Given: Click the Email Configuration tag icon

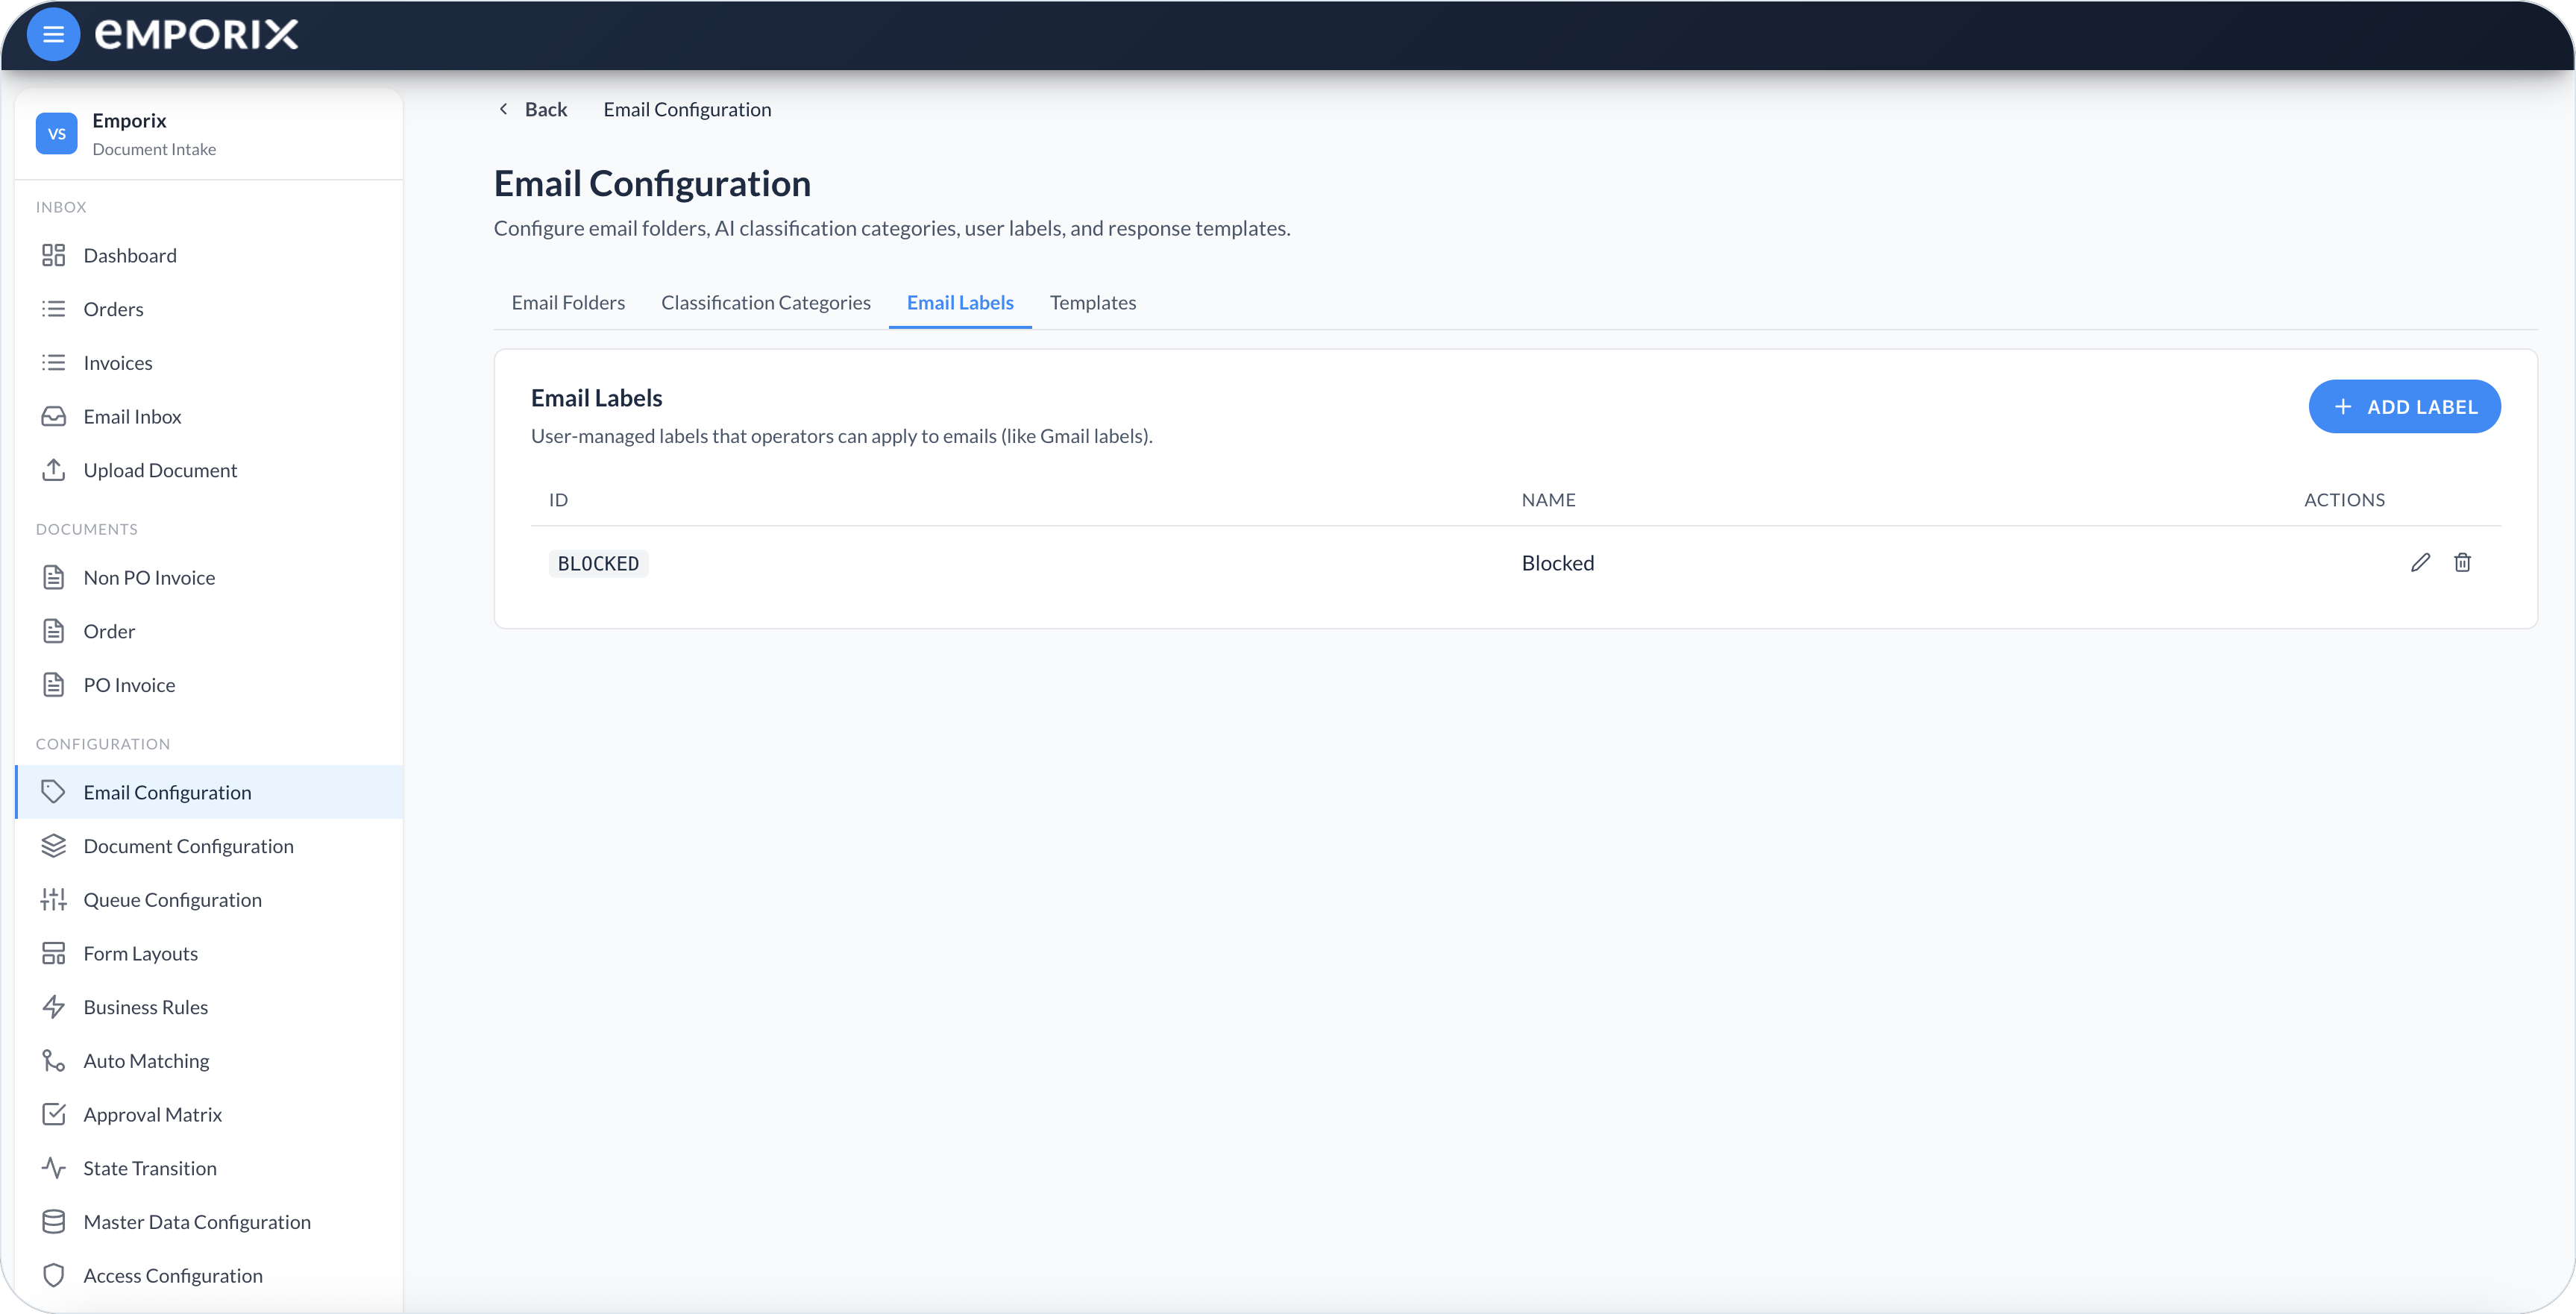Looking at the screenshot, I should pos(53,792).
